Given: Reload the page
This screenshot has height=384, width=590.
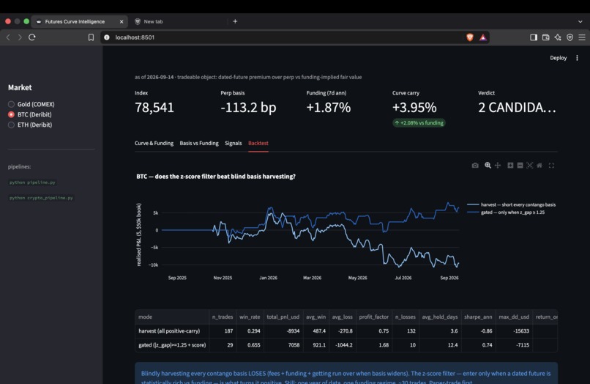Looking at the screenshot, I should [x=32, y=37].
